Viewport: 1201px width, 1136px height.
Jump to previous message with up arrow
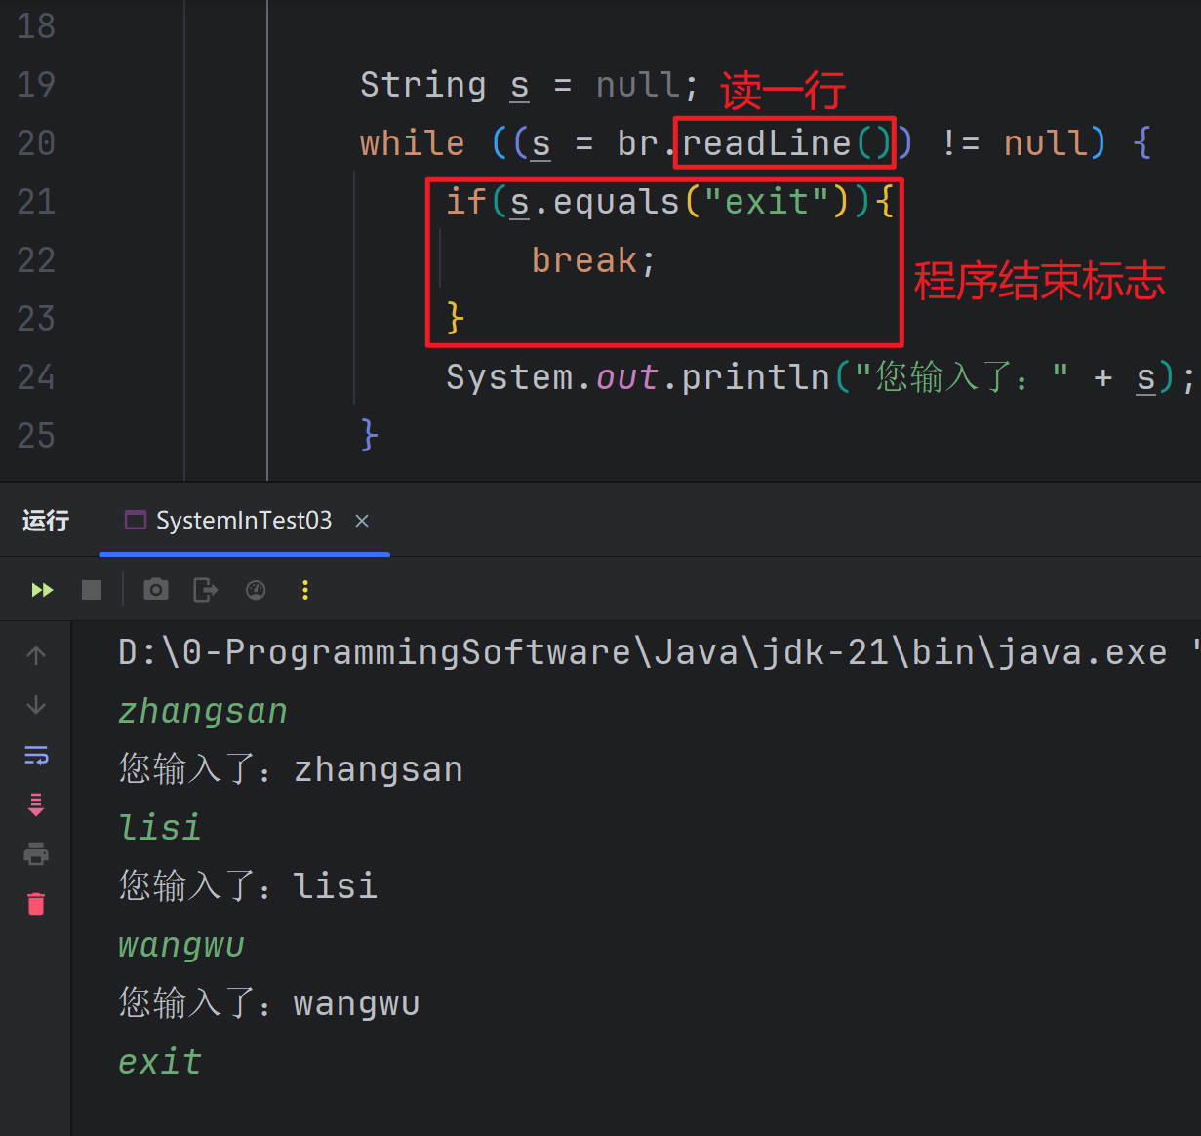coord(36,654)
